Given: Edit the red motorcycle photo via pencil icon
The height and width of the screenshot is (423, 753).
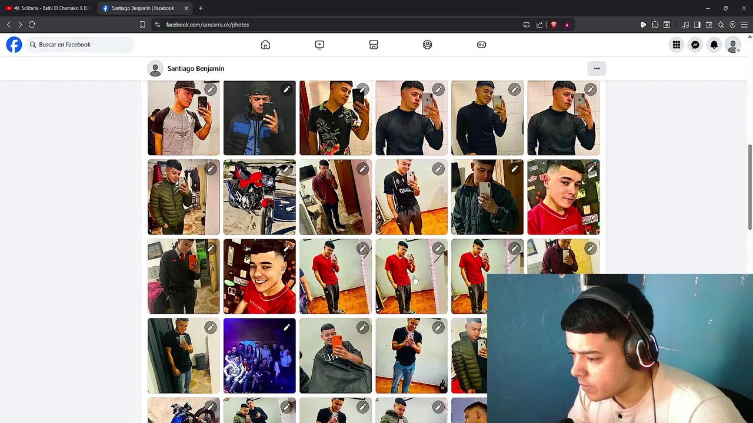Looking at the screenshot, I should tap(286, 169).
